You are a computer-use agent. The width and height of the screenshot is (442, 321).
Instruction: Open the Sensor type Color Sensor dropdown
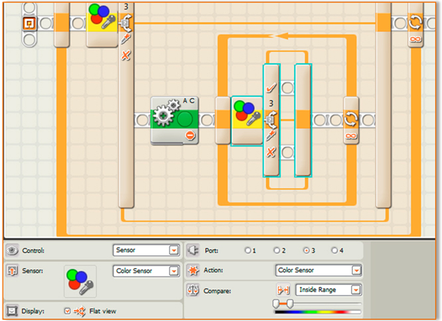(174, 270)
